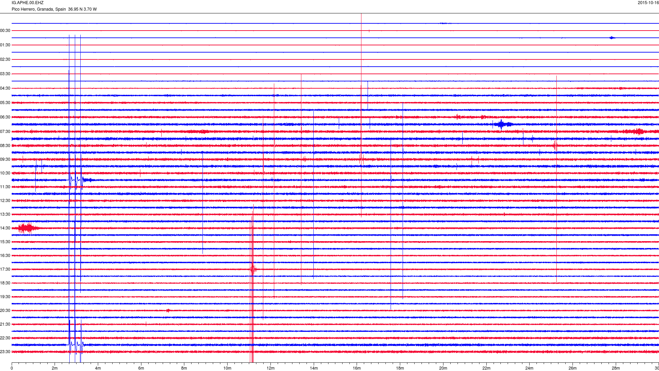Click the 10m tick on the time axis
This screenshot has width=659, height=371.
point(227,368)
